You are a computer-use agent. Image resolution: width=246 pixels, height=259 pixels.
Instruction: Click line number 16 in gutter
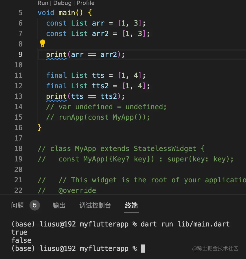tap(19, 128)
